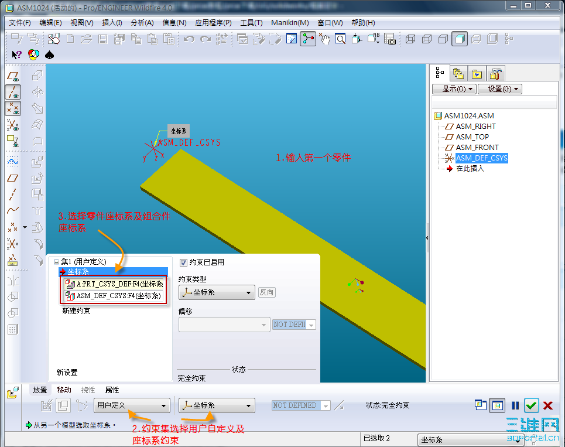Select the wireframe display icon
This screenshot has height=447, width=565.
coord(410,39)
